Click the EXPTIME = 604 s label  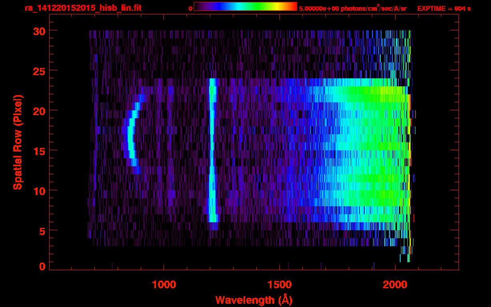444,8
